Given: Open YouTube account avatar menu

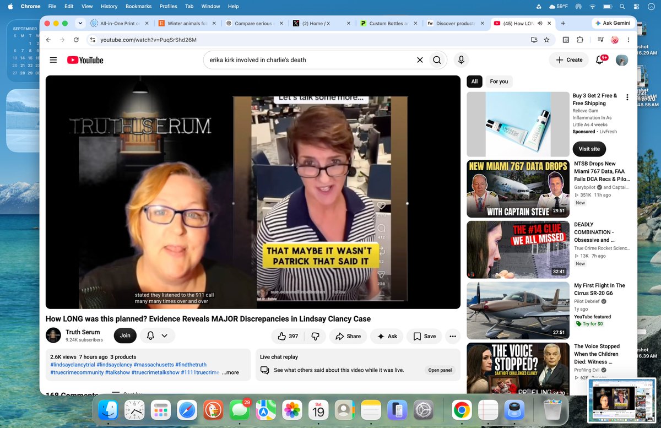Looking at the screenshot, I should [622, 60].
